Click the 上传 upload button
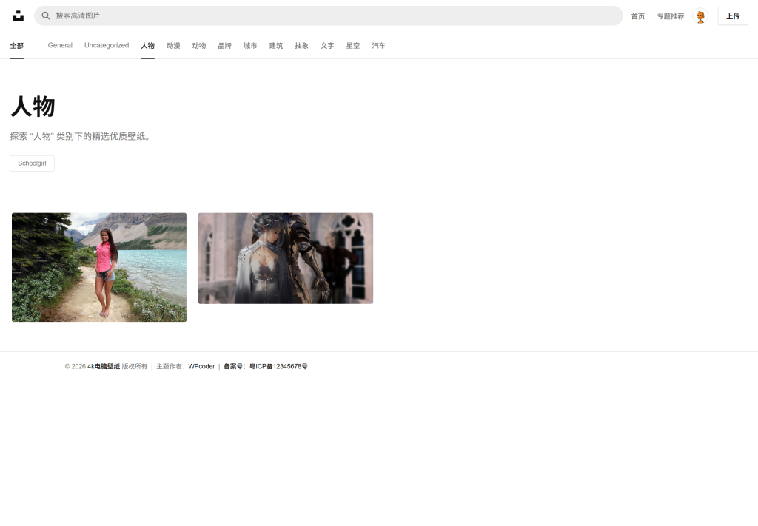The width and height of the screenshot is (758, 526). (x=732, y=16)
